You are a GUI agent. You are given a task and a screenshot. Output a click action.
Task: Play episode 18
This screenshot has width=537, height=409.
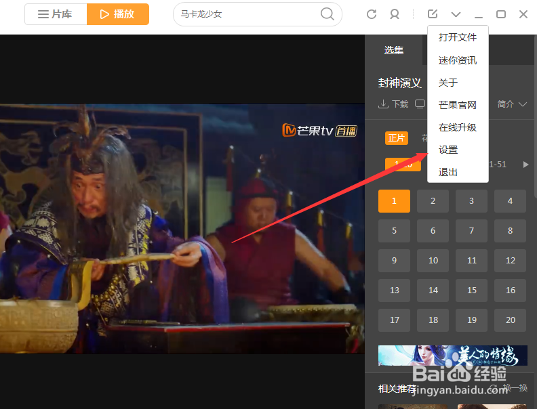tap(433, 320)
